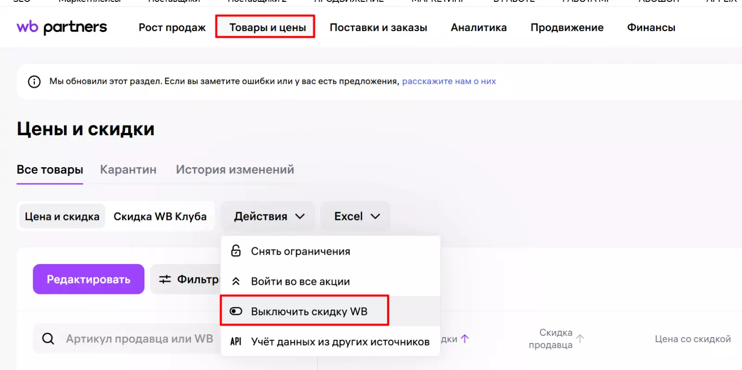Open the Действия dropdown
The image size is (742, 370).
point(269,216)
